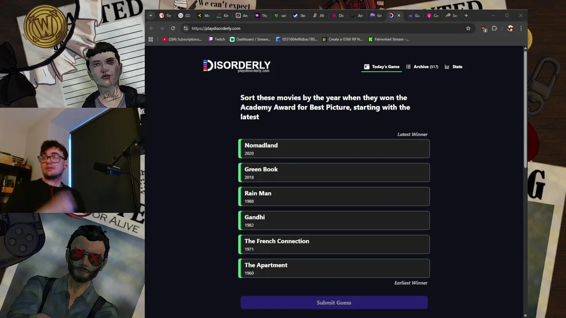Open the red extension with badge icon
The height and width of the screenshot is (318, 566).
(484, 28)
